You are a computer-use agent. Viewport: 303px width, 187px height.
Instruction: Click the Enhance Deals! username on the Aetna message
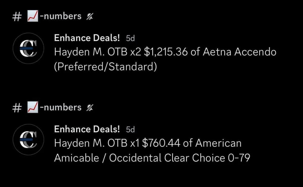coord(87,38)
